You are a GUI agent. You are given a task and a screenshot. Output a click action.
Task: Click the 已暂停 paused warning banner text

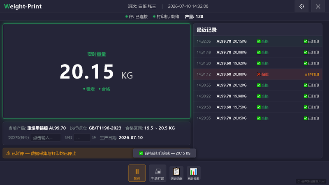(x=44, y=153)
